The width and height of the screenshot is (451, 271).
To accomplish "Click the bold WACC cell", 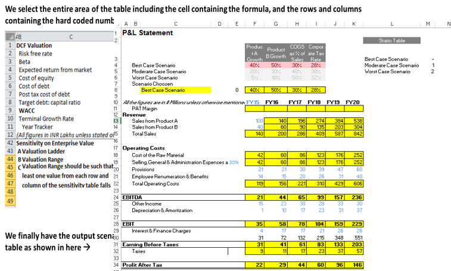I will click(27, 110).
